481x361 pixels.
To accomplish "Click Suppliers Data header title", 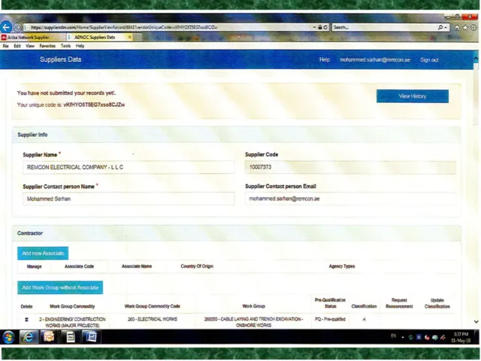I will pos(60,59).
